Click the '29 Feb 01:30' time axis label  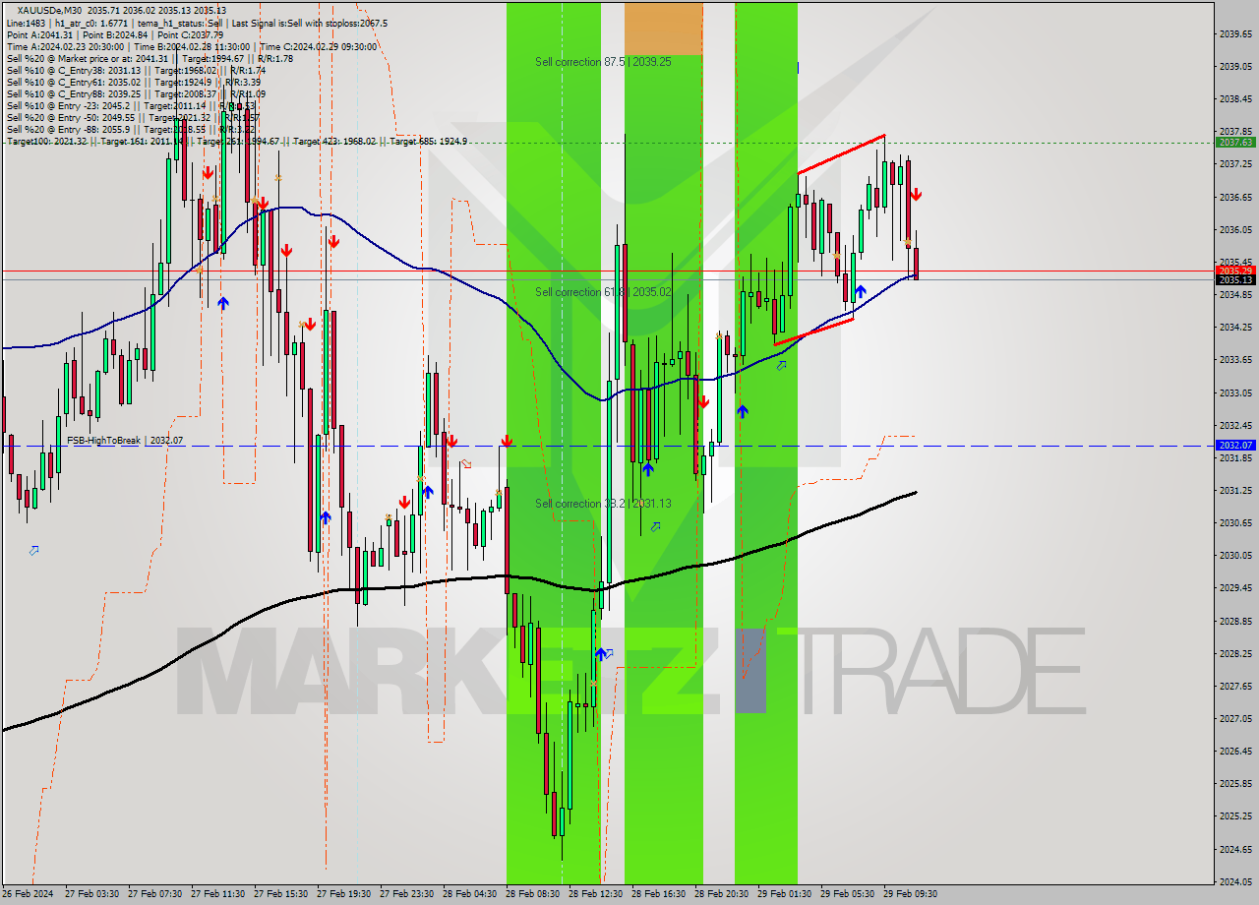[x=785, y=894]
